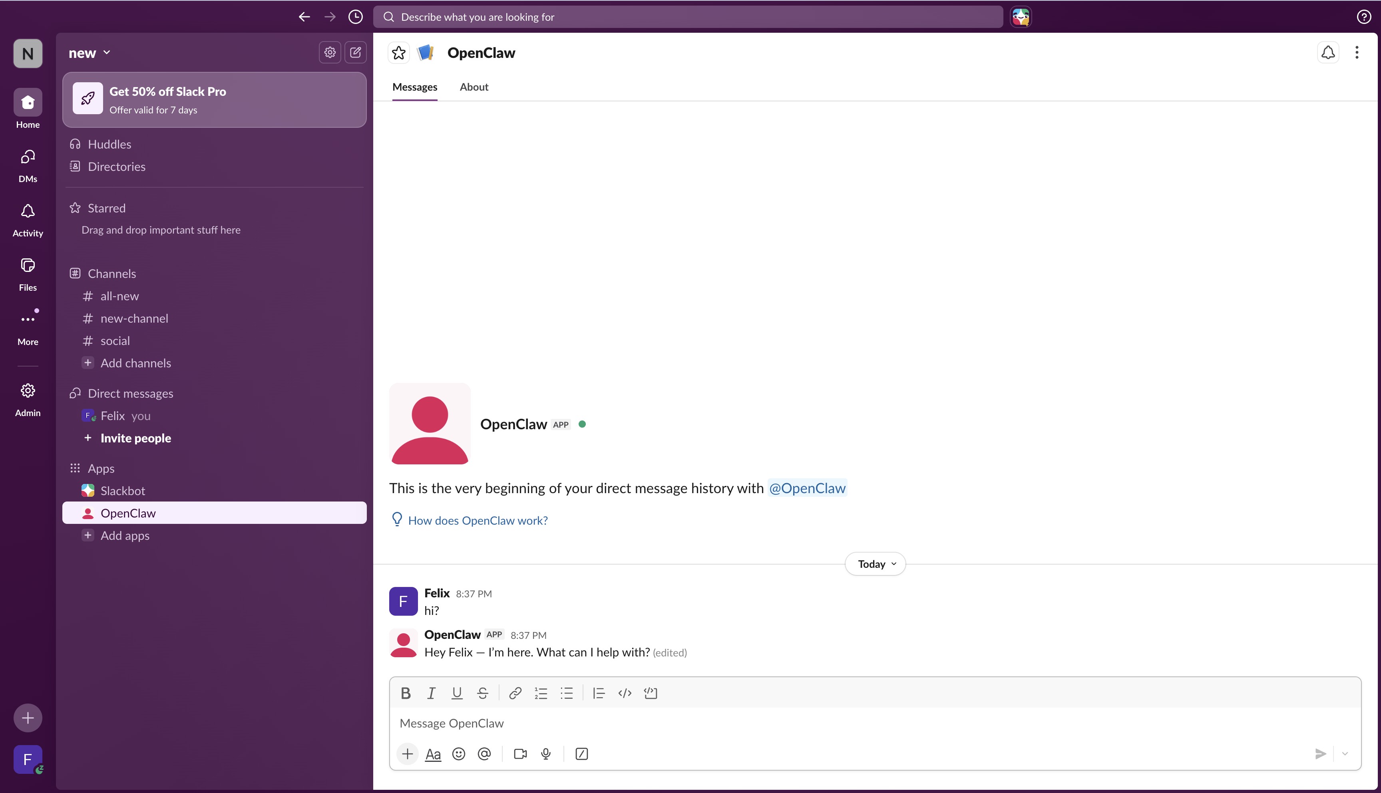This screenshot has width=1381, height=793.
Task: Send the message now
Action: click(x=1320, y=754)
